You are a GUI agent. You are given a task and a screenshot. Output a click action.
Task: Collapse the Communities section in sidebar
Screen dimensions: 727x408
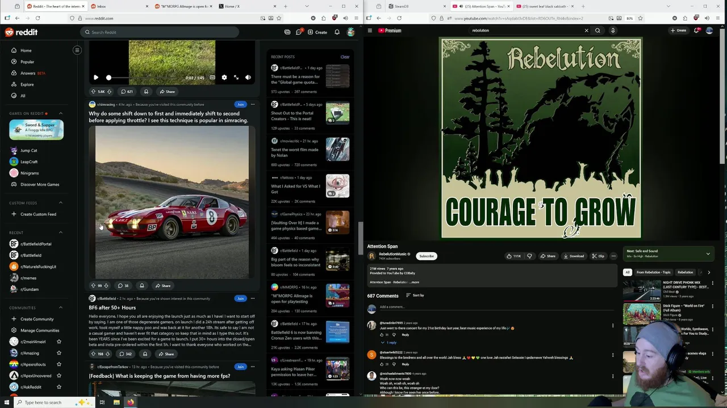[x=61, y=308]
